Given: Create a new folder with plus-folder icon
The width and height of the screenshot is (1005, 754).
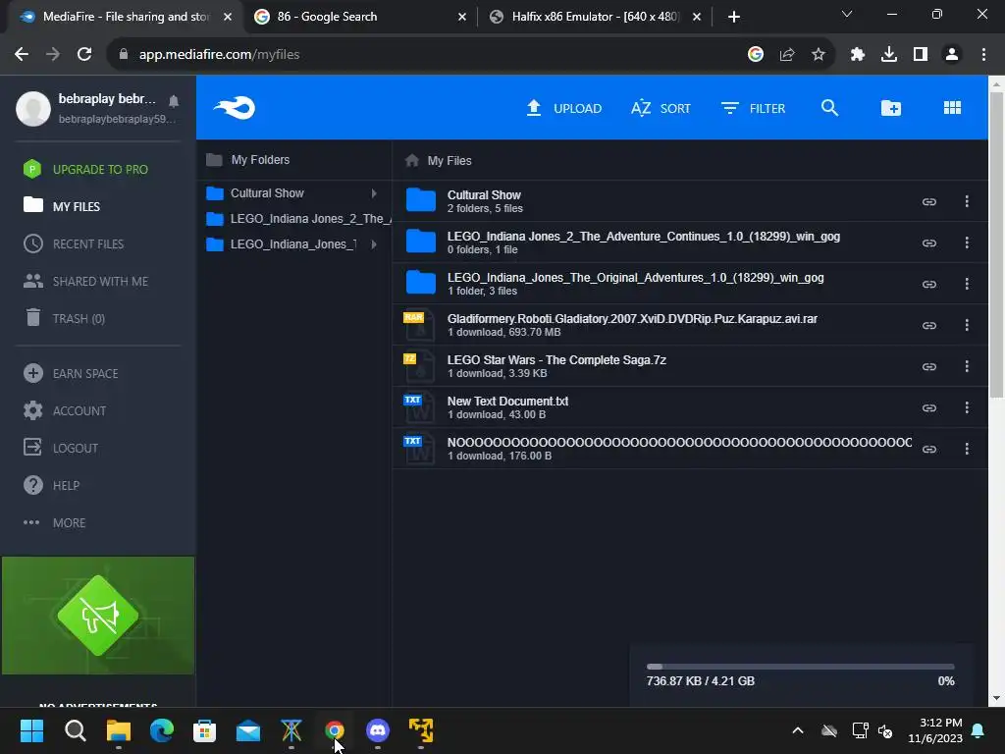Looking at the screenshot, I should (890, 108).
